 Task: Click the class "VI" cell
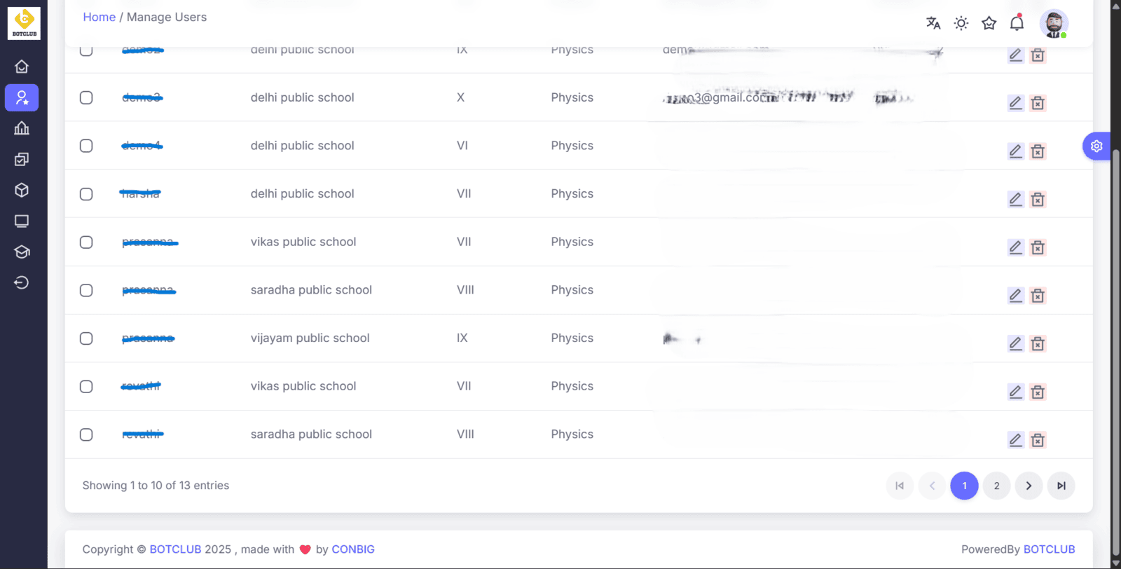click(x=462, y=146)
